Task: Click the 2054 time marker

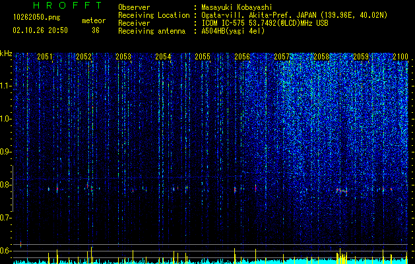Action: (x=163, y=57)
